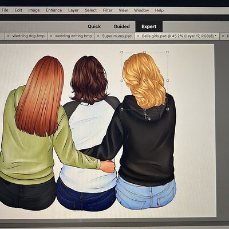
Task: Click the middle-right transform handle of the selection
Action: [x=167, y=81]
